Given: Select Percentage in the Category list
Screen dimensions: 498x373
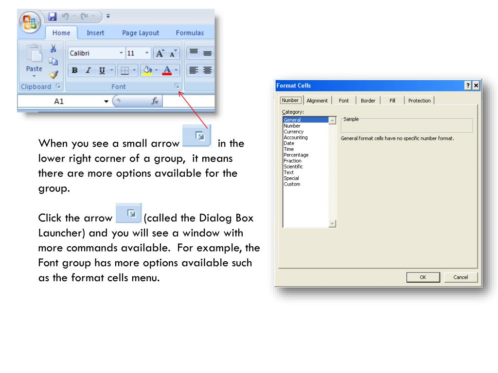Looking at the screenshot, I should click(x=306, y=155).
